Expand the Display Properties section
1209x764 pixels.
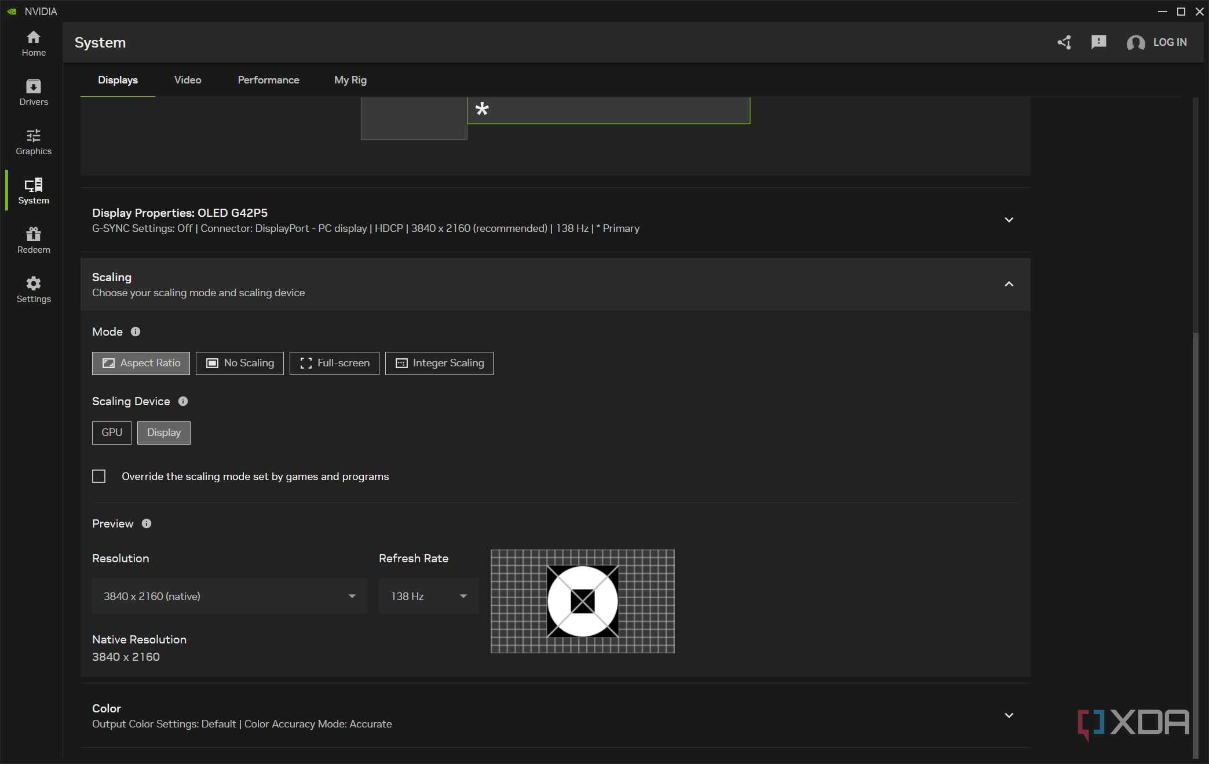[1009, 220]
